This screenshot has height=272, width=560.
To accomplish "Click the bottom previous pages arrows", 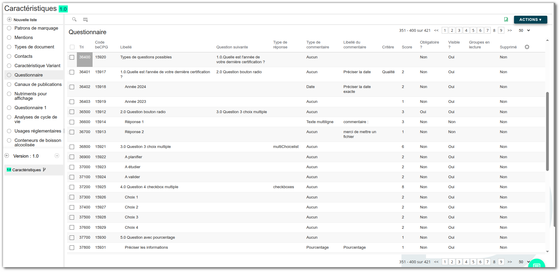I will pos(436,262).
